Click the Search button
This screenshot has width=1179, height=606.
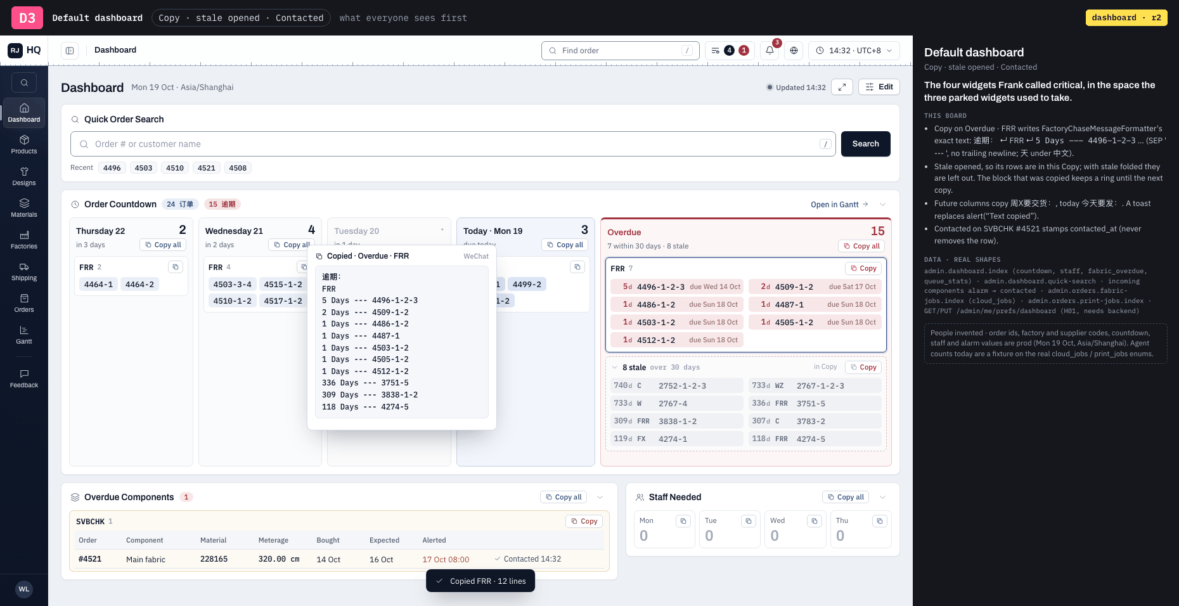coord(865,144)
